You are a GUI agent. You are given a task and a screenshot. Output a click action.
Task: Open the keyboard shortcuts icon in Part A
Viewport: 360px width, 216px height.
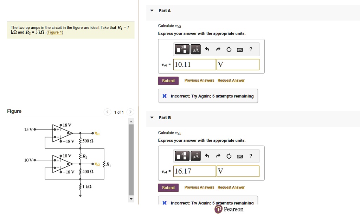point(240,49)
